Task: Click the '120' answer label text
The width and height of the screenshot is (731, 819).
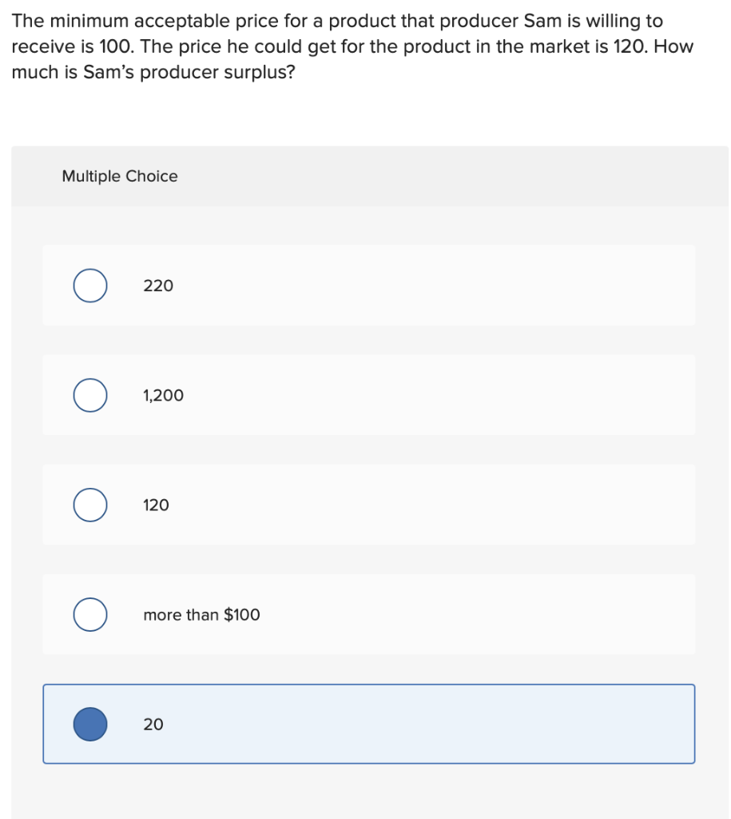Action: pos(156,505)
